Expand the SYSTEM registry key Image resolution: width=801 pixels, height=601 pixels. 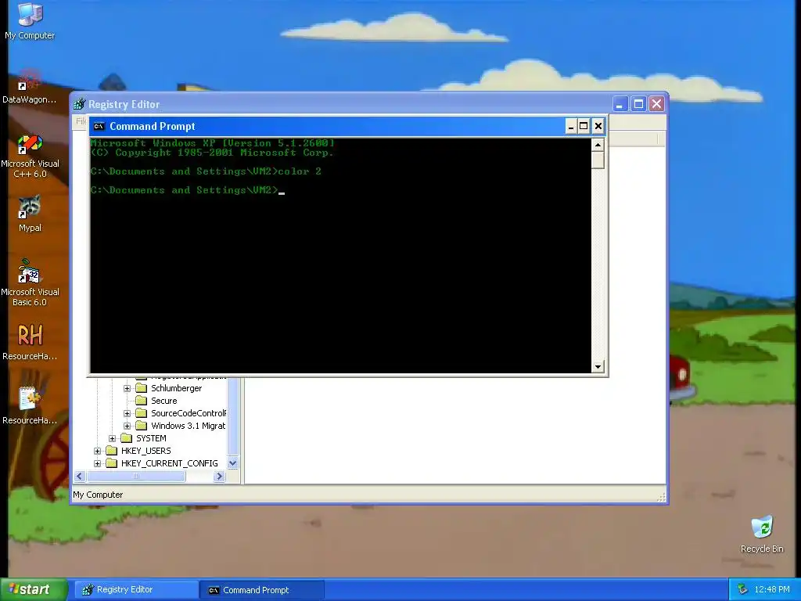[113, 438]
